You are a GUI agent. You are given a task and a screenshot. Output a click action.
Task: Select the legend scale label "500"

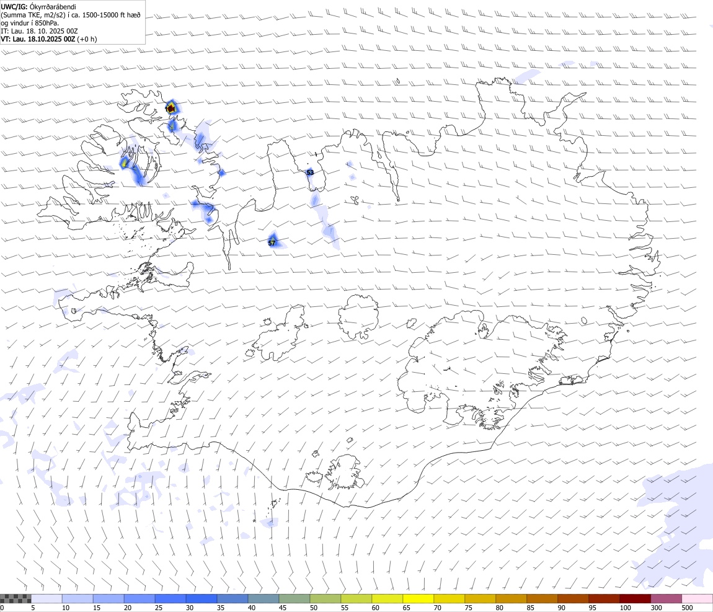(688, 608)
